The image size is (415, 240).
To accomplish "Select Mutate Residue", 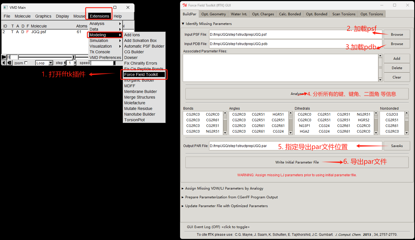I will coord(144,109).
